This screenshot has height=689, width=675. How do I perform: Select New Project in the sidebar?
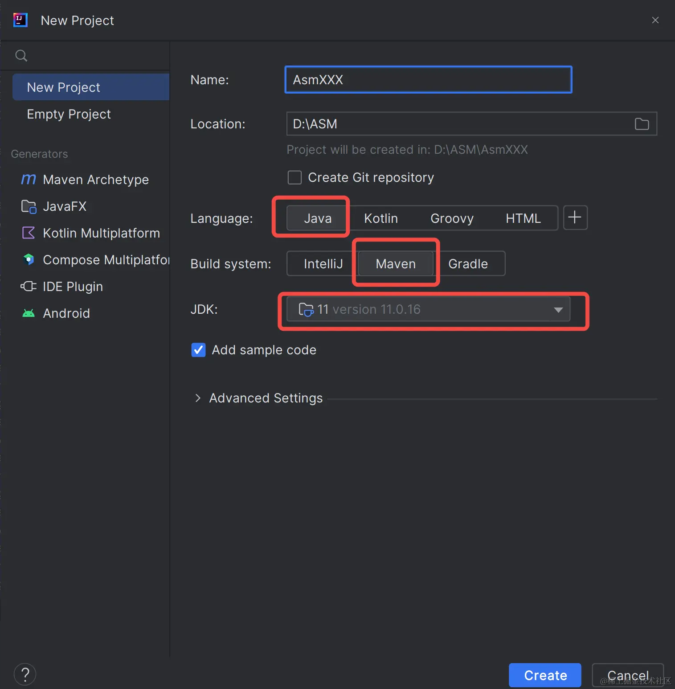point(91,87)
